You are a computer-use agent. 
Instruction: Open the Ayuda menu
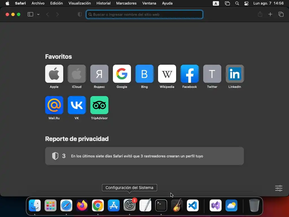pos(167,3)
